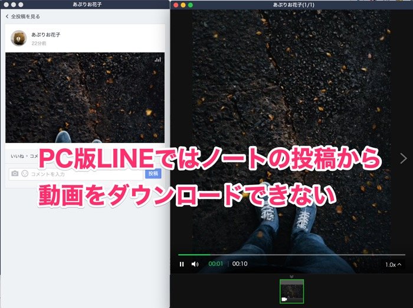Click the あぷりお花子 username in post

click(x=45, y=35)
